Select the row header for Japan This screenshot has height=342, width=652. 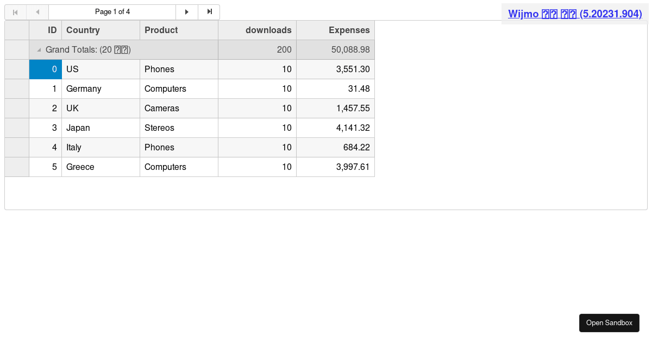point(17,128)
